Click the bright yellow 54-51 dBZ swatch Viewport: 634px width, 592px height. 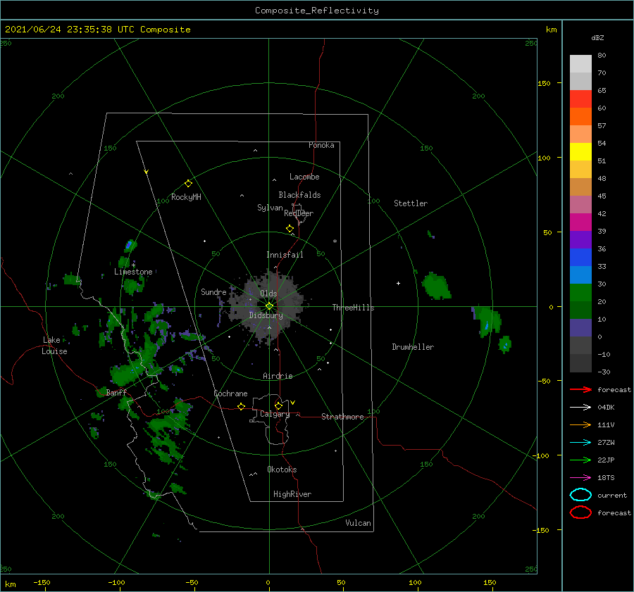tap(580, 152)
